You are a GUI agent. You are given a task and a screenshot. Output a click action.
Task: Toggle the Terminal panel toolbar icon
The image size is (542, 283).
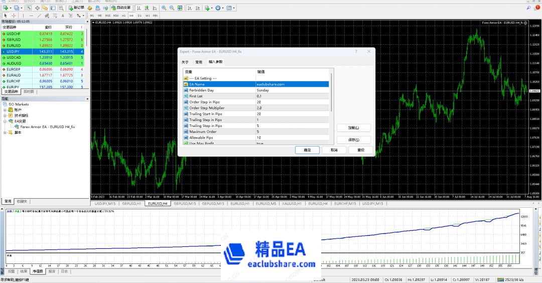pos(53,8)
